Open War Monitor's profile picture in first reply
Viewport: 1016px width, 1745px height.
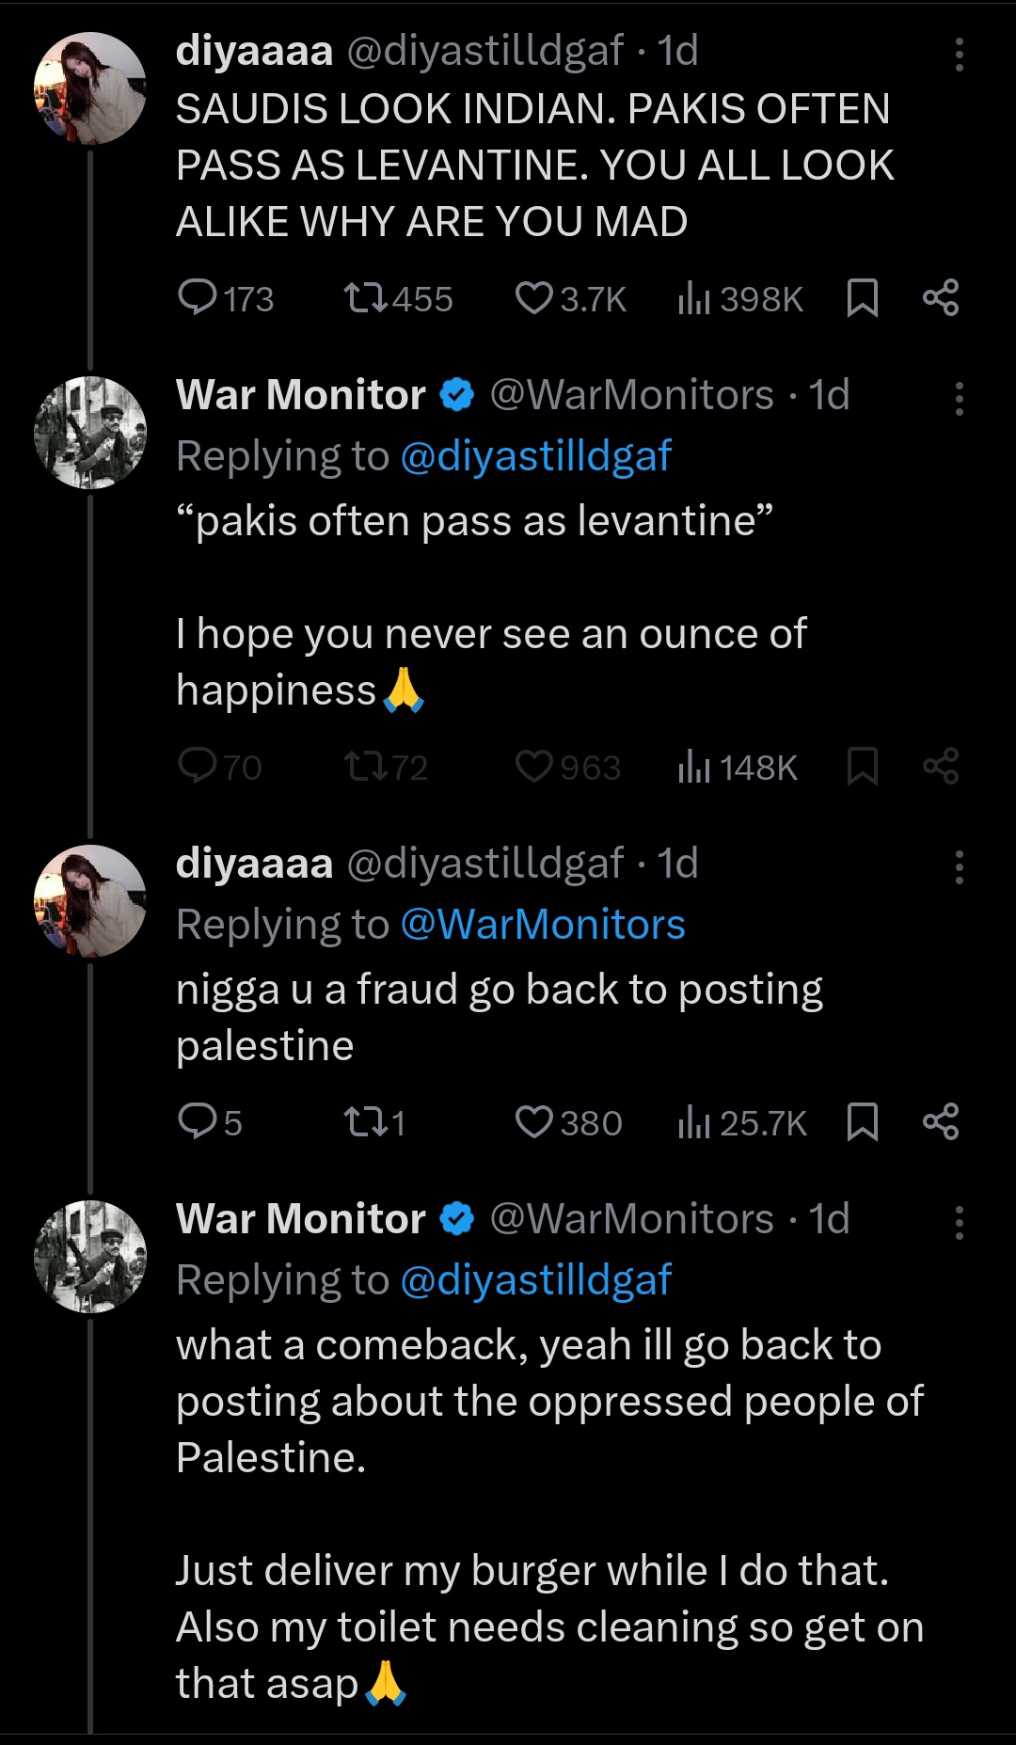coord(90,433)
